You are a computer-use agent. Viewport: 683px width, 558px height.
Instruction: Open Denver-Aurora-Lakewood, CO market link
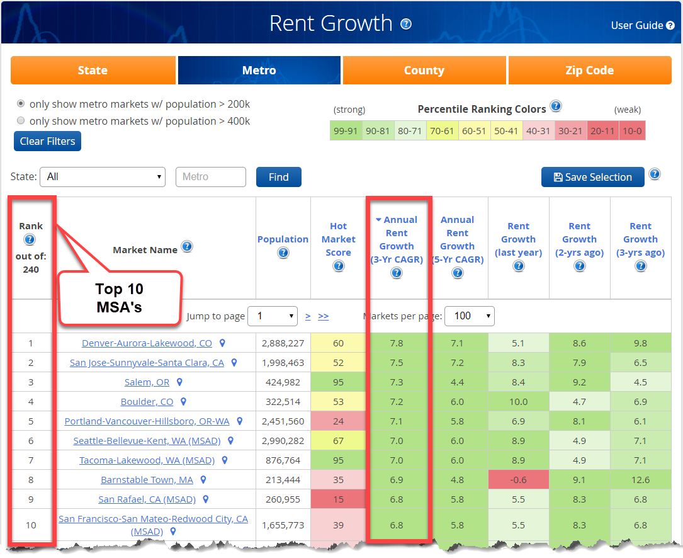[147, 343]
